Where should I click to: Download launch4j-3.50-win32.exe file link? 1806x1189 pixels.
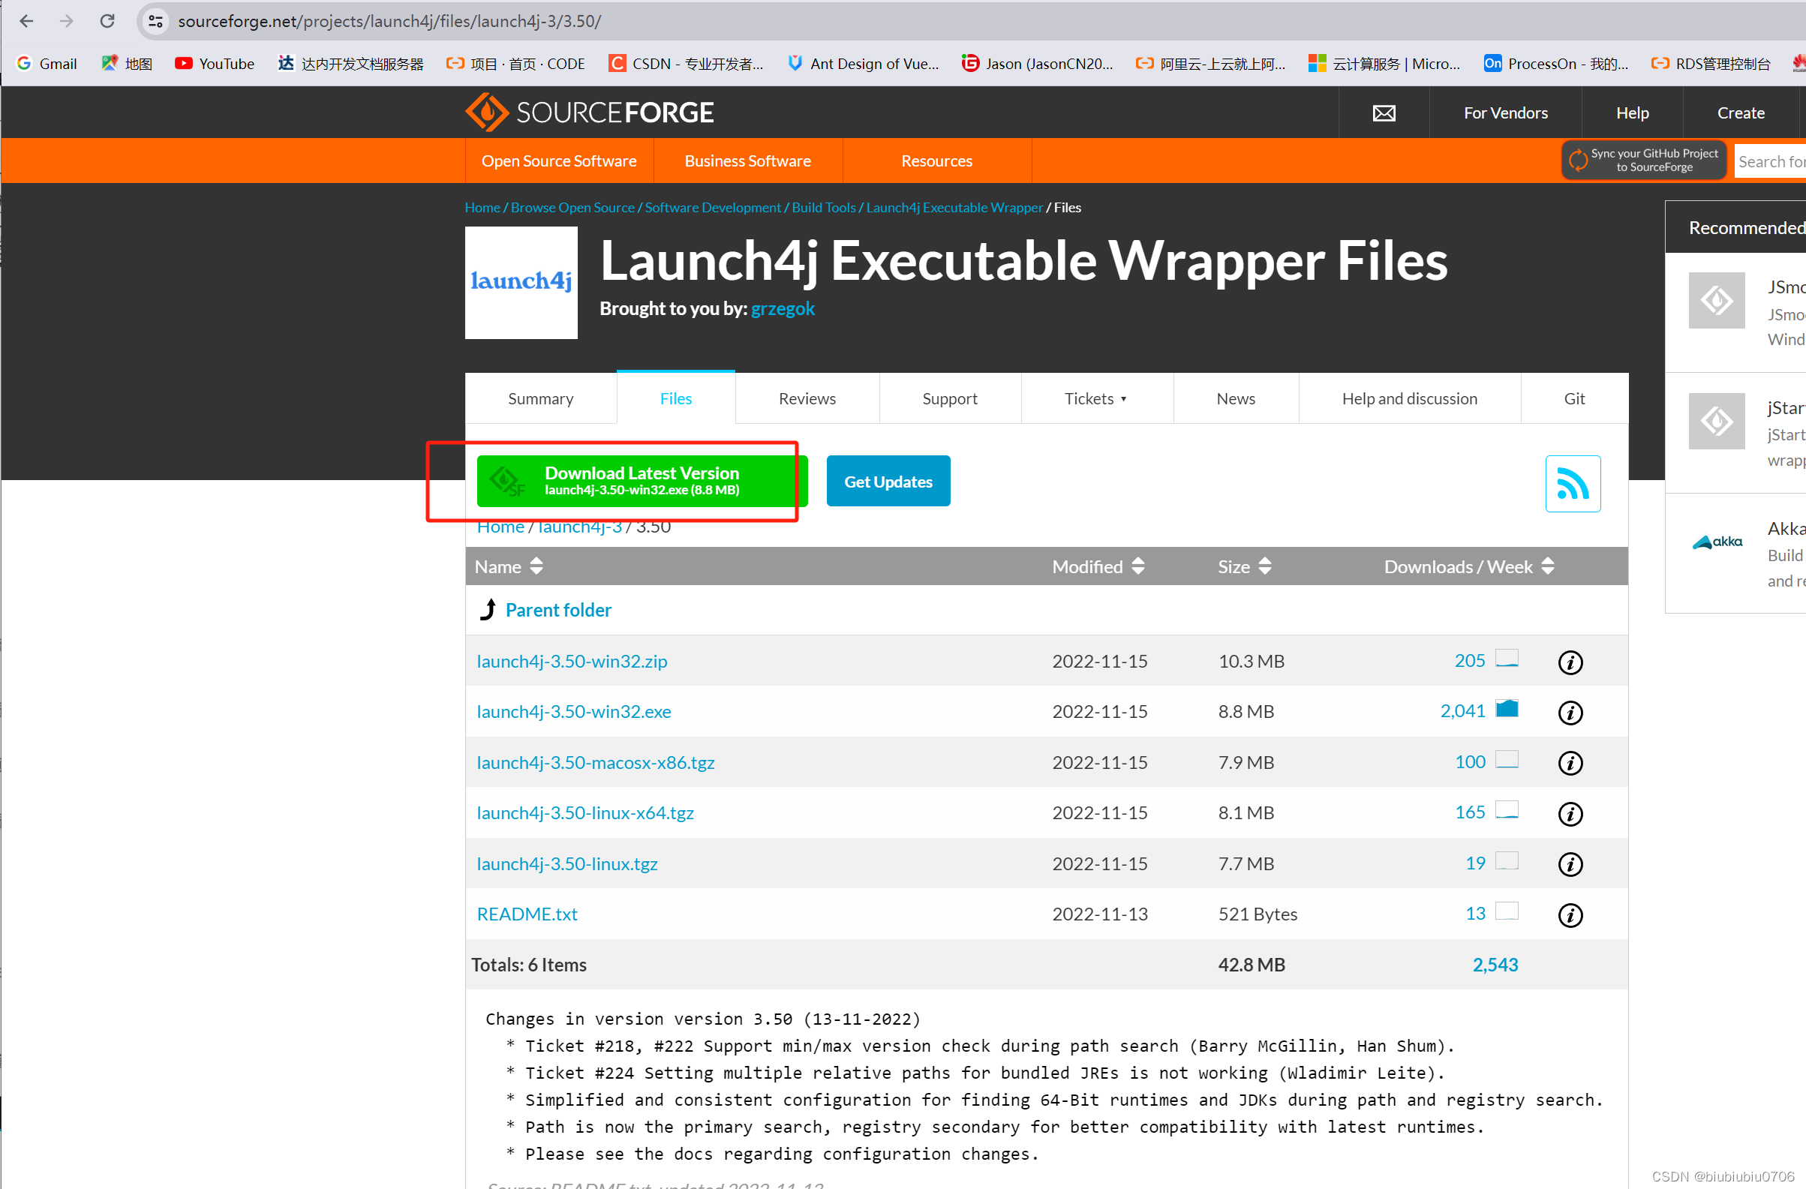click(574, 712)
